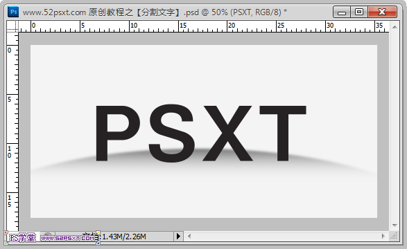407x249 pixels.
Task: Click the ruler origin box at rulers' corner
Action: (x=12, y=26)
